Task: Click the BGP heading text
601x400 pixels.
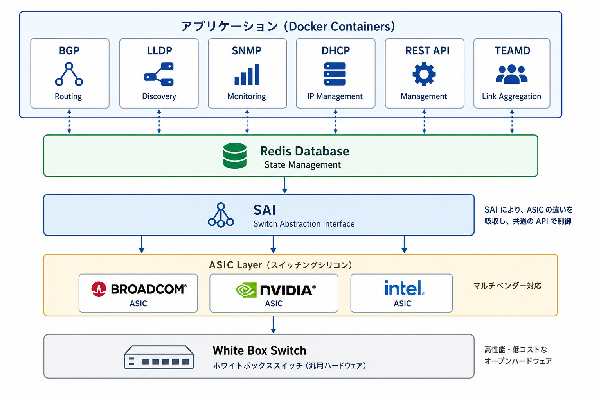Action: [x=69, y=51]
